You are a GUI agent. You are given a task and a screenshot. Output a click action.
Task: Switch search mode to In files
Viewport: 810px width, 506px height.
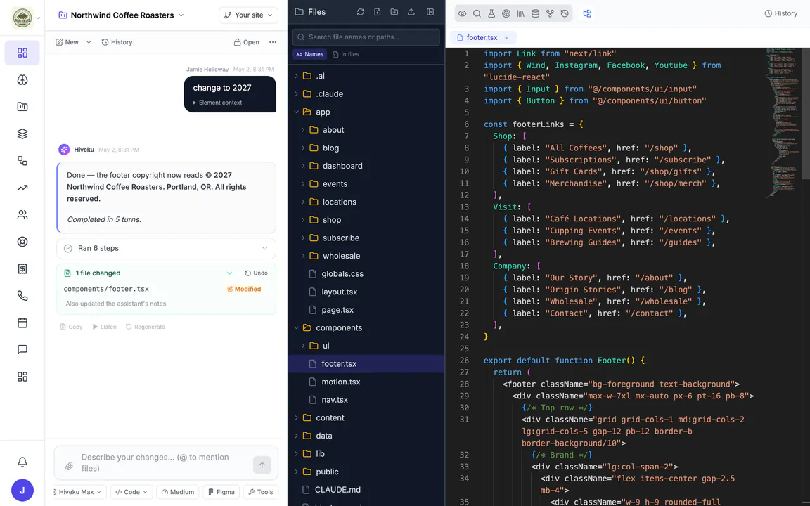coord(346,54)
